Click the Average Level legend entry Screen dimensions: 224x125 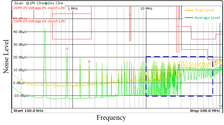pos(207,18)
